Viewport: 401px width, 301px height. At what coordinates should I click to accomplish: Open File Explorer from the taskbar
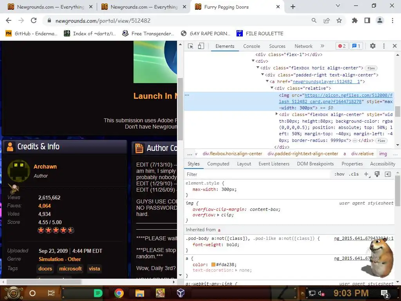click(140, 293)
